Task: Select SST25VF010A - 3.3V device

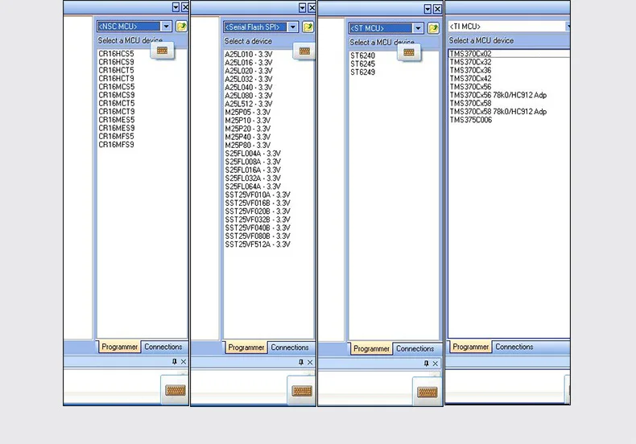Action: coord(258,195)
